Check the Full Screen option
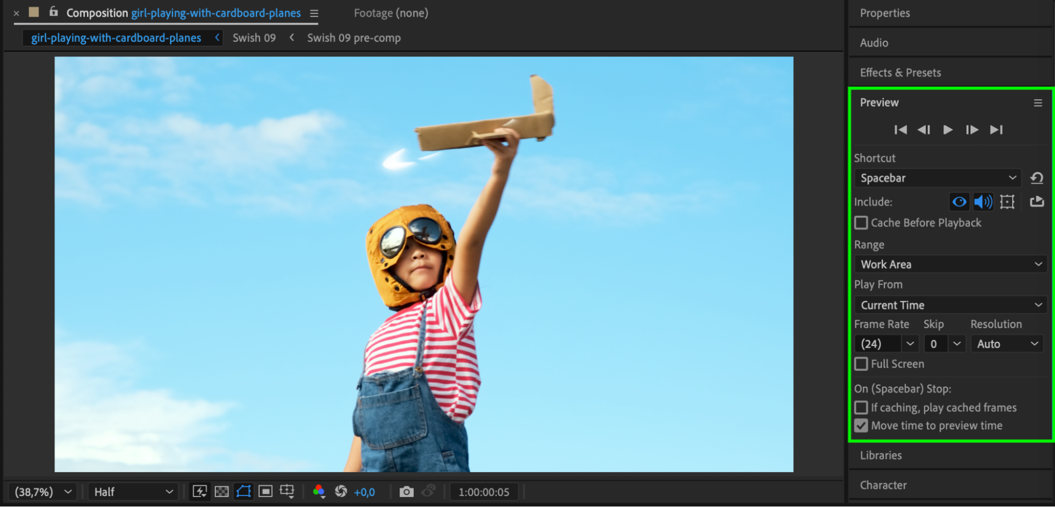The image size is (1055, 507). 861,364
